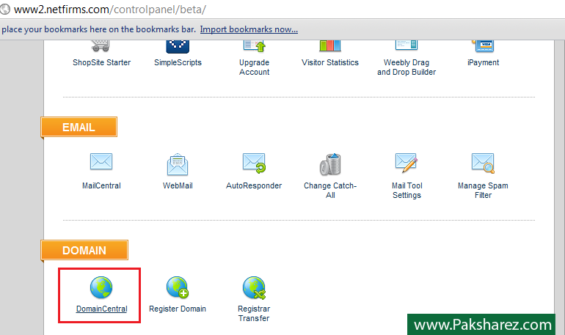The width and height of the screenshot is (565, 335).
Task: Click the Change Catch-All label
Action: [330, 191]
